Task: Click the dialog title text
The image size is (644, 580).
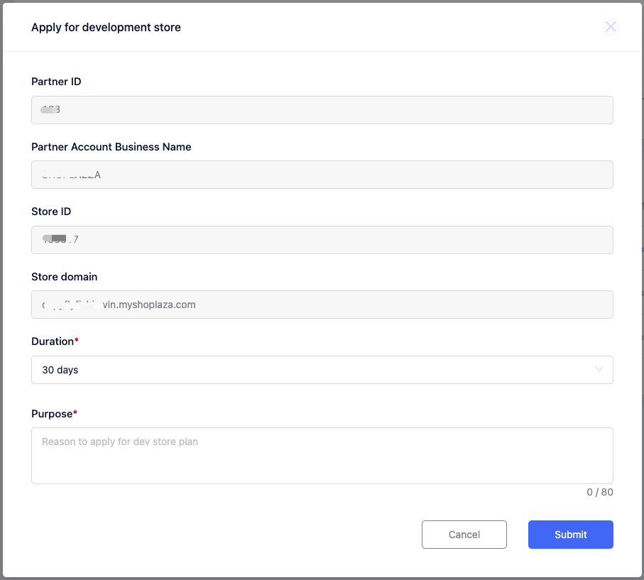Action: [106, 28]
